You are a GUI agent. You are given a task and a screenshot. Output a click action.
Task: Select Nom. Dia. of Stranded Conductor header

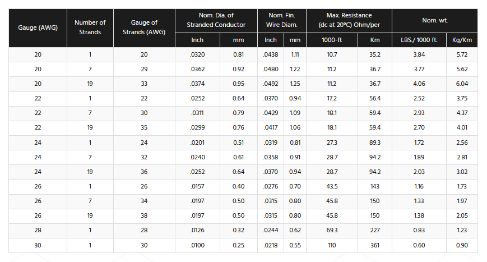pos(216,20)
